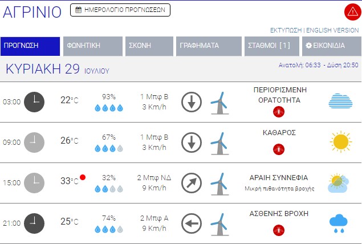Click the wind turbine icon at 15:00
Screen dimensions: 362x244
[218, 182]
